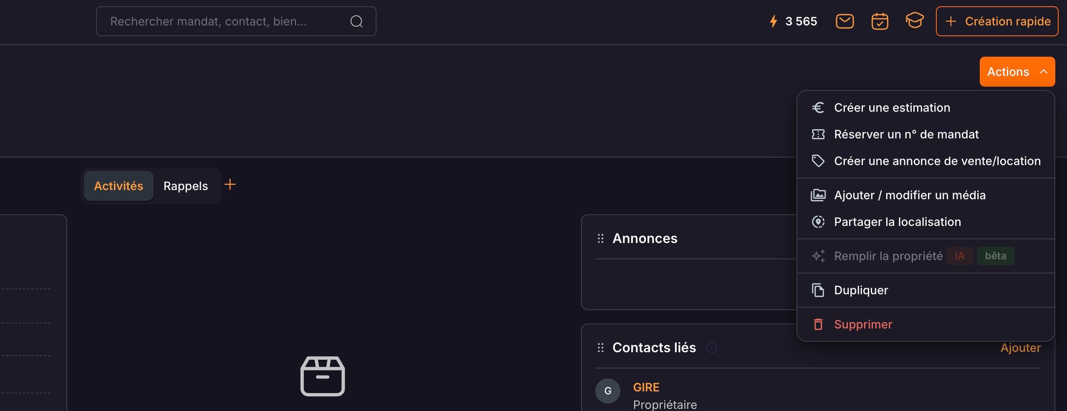Select Supprimer in the Actions menu
The image size is (1067, 411).
click(925, 324)
